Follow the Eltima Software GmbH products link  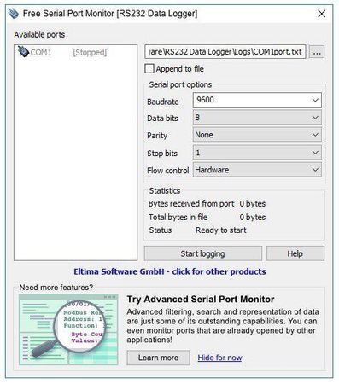170,271
